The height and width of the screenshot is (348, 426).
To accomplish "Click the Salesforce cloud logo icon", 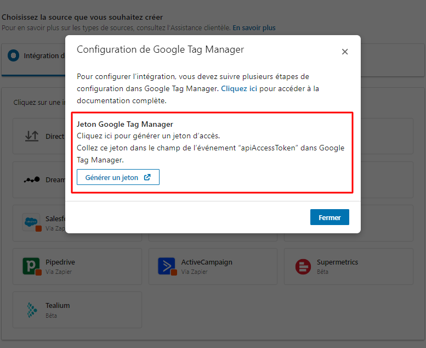I will click(31, 222).
